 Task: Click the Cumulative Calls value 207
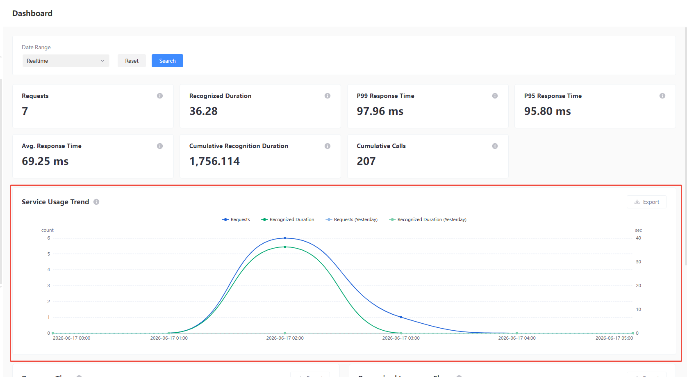coord(366,161)
